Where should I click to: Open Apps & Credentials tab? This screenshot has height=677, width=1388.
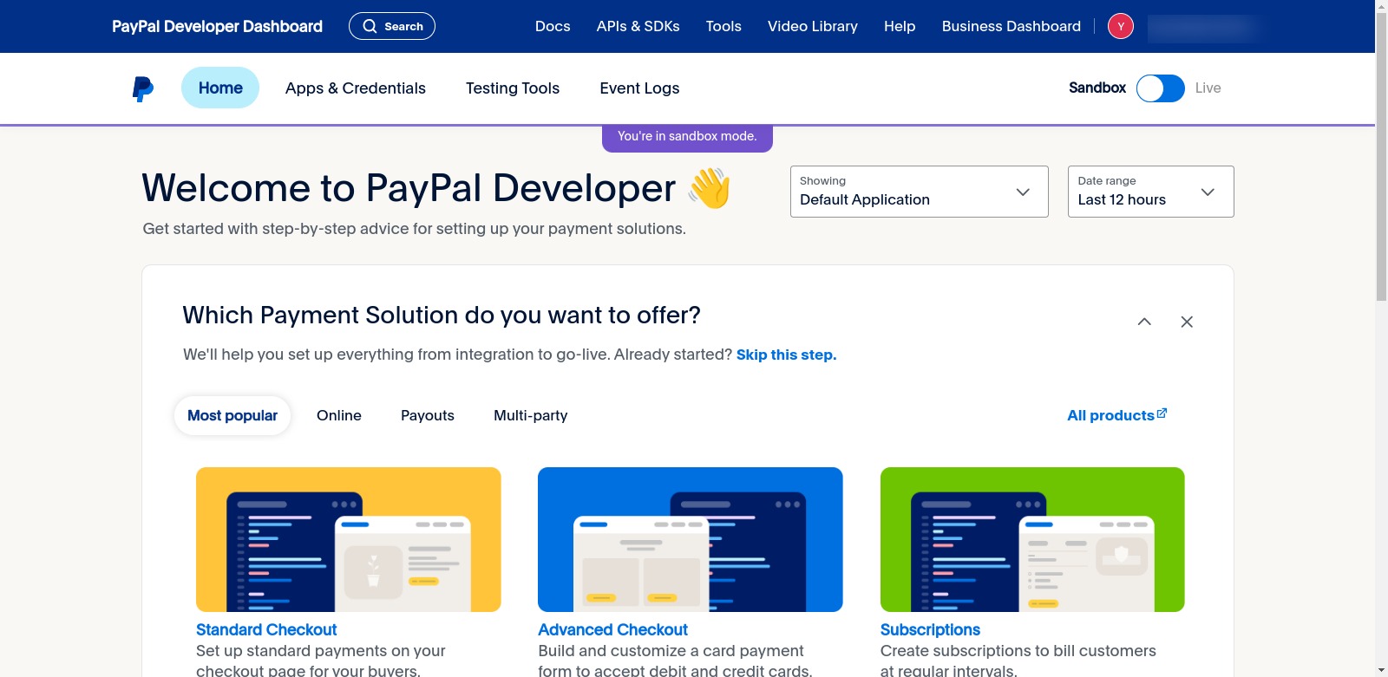pos(356,88)
